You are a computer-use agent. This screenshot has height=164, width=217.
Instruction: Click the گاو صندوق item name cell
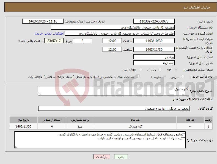coord(135,126)
